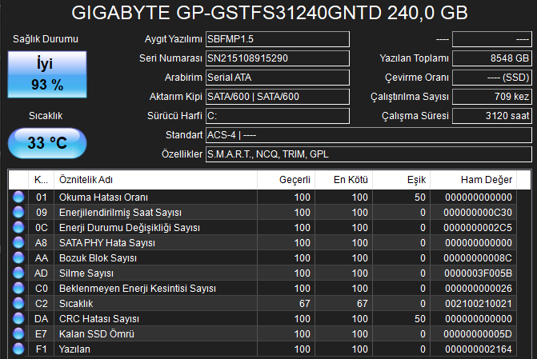Image resolution: width=537 pixels, height=359 pixels.
Task: Click raw value 00000000008C
Action: click(478, 258)
